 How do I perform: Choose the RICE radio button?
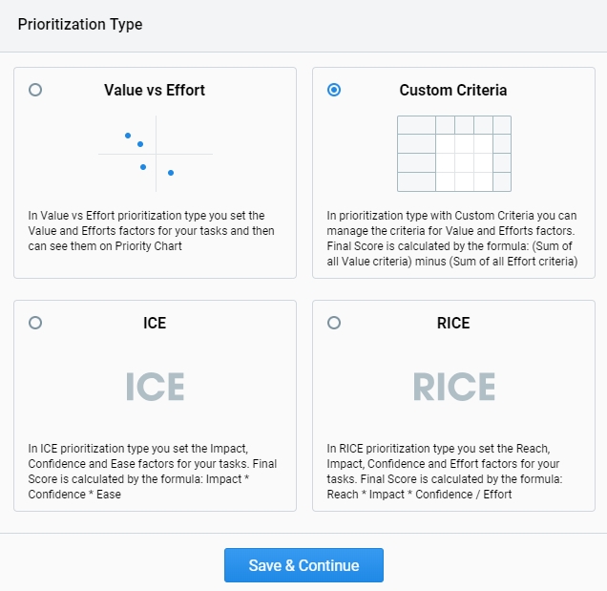(334, 323)
